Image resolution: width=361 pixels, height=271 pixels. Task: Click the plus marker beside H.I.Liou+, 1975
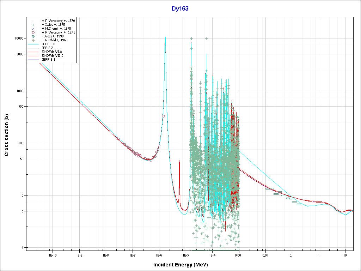click(33, 24)
